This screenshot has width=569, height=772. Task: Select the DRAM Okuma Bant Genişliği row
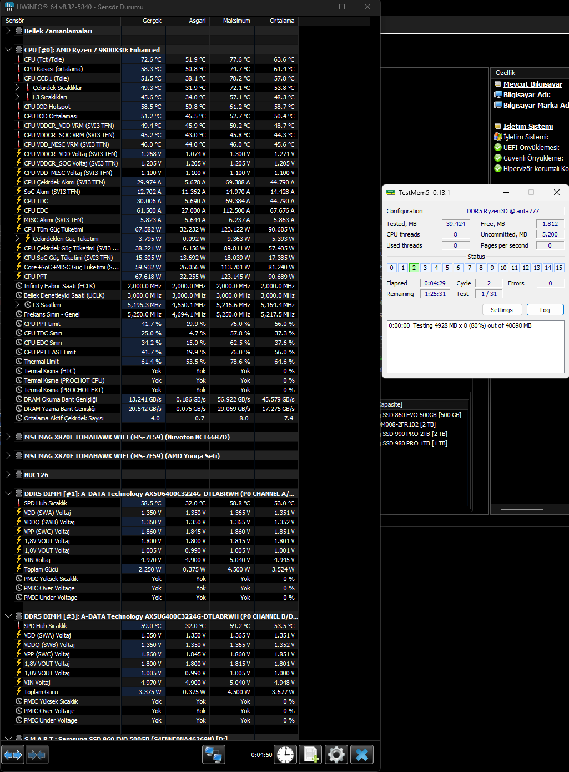coord(149,399)
